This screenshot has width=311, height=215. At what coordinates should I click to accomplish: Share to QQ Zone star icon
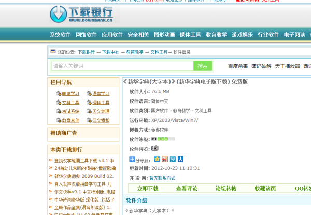pyautogui.click(x=157, y=159)
